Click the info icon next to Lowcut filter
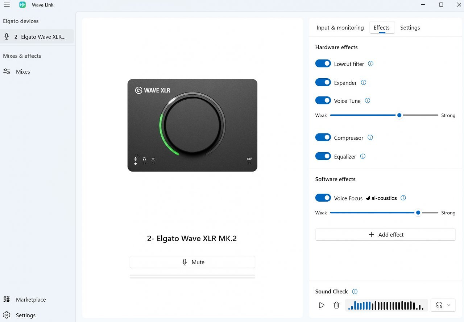The width and height of the screenshot is (464, 322). click(370, 63)
